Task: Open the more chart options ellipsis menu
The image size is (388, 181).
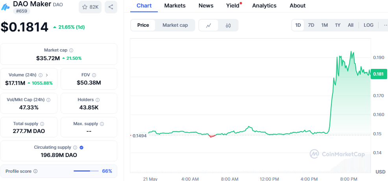Action: 384,25
